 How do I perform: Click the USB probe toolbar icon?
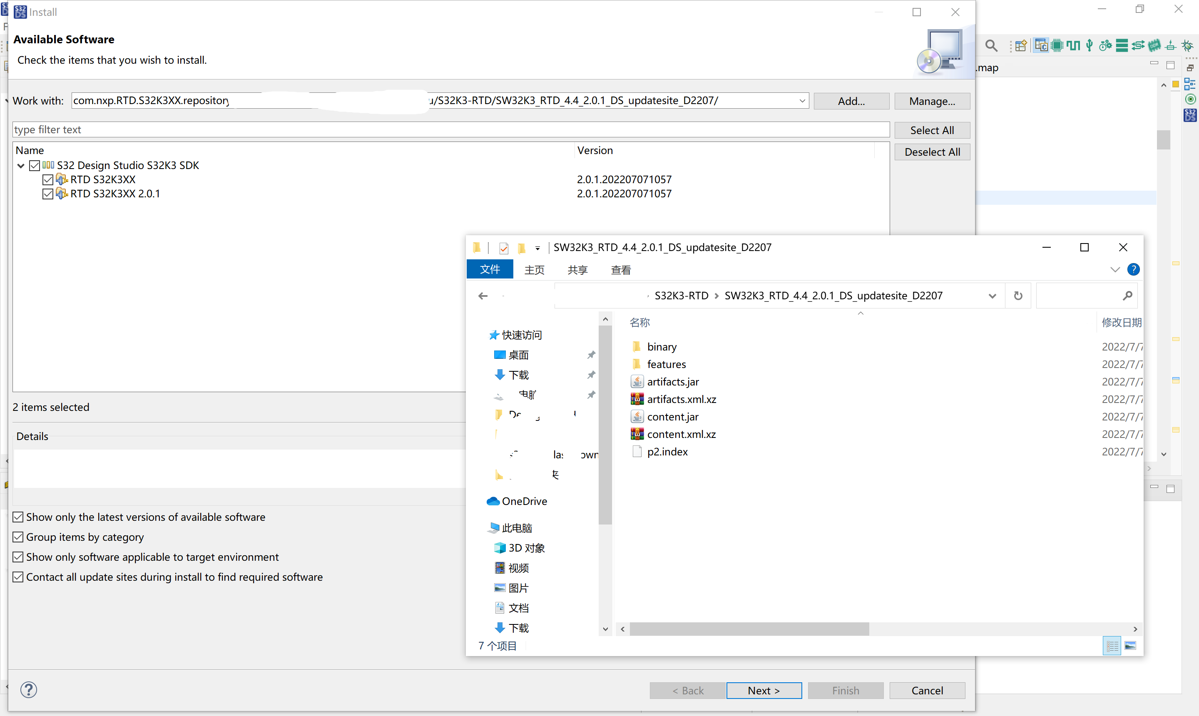[x=1089, y=45]
